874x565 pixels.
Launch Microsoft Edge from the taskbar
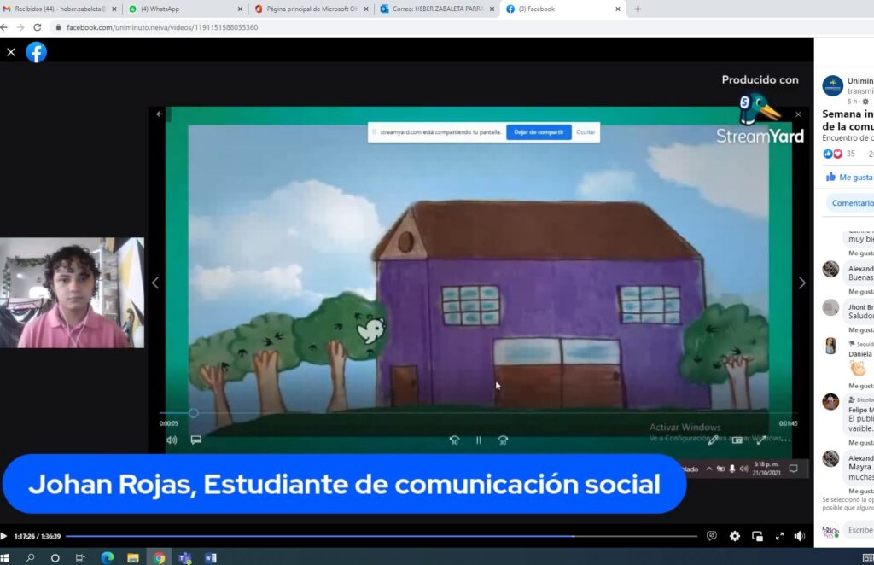pyautogui.click(x=107, y=558)
